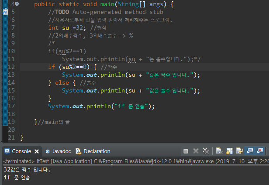This screenshot has height=185, width=269.
Task: Click the println '값은 홀수 입니다.' statement
Action: [131, 90]
